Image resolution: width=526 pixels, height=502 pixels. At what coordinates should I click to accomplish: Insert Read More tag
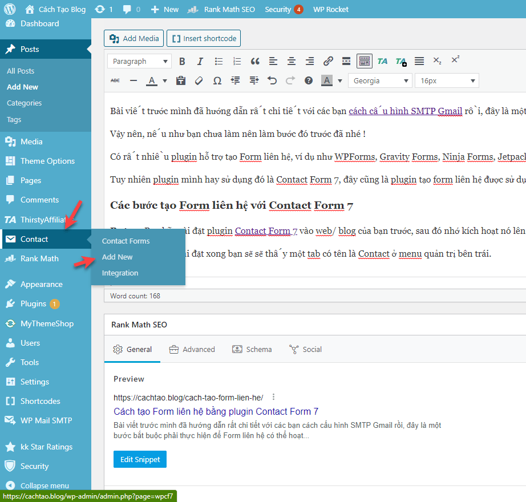pos(346,62)
